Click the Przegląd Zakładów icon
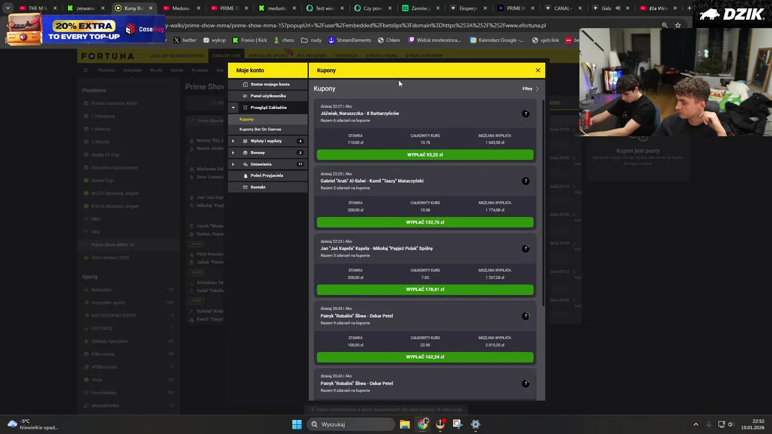Screen dimensions: 772x434 [x=245, y=107]
